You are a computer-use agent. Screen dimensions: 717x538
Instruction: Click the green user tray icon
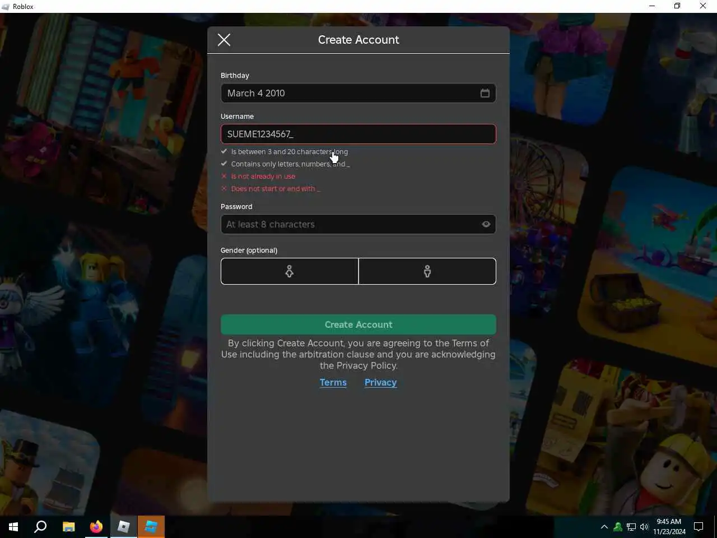(x=618, y=527)
